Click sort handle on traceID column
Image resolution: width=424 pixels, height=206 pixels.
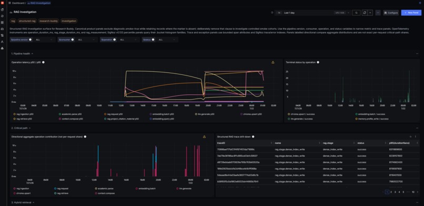pyautogui.click(x=271, y=143)
